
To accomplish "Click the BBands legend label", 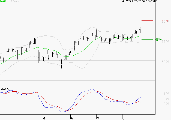I will click(15, 1).
